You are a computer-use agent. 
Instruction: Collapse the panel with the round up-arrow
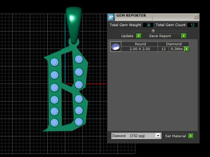(153, 31)
